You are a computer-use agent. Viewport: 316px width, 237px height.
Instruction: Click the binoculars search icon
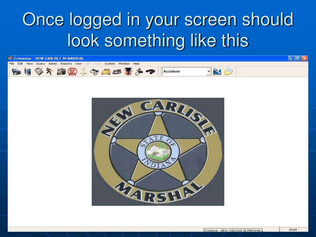pyautogui.click(x=150, y=72)
